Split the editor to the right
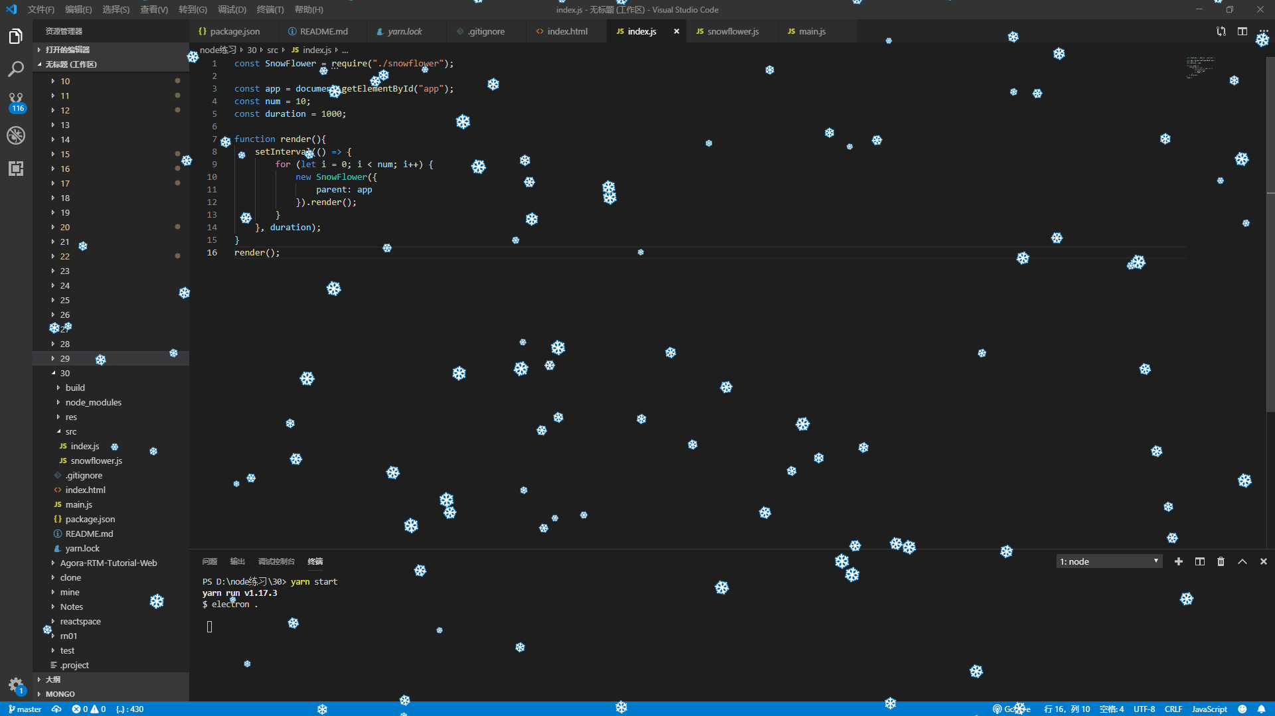Image resolution: width=1275 pixels, height=716 pixels. [x=1242, y=31]
